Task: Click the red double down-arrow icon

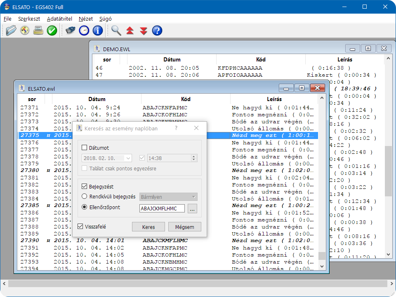Action: click(144, 31)
